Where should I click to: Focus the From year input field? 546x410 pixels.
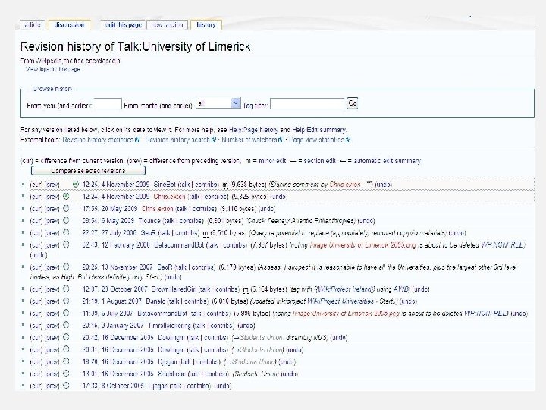pos(108,104)
